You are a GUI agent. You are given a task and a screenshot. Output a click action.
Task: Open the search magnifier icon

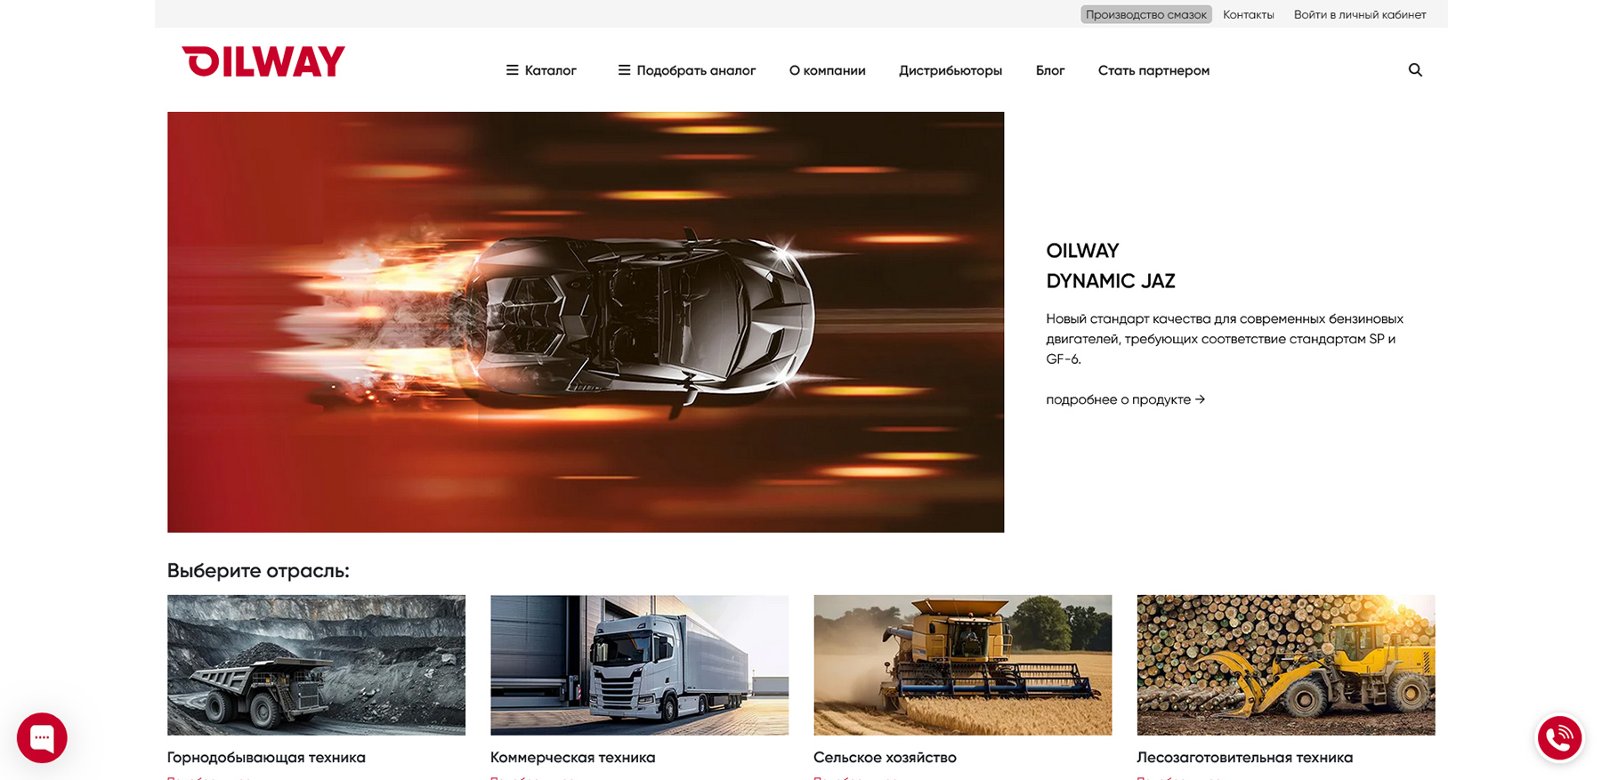click(1415, 70)
